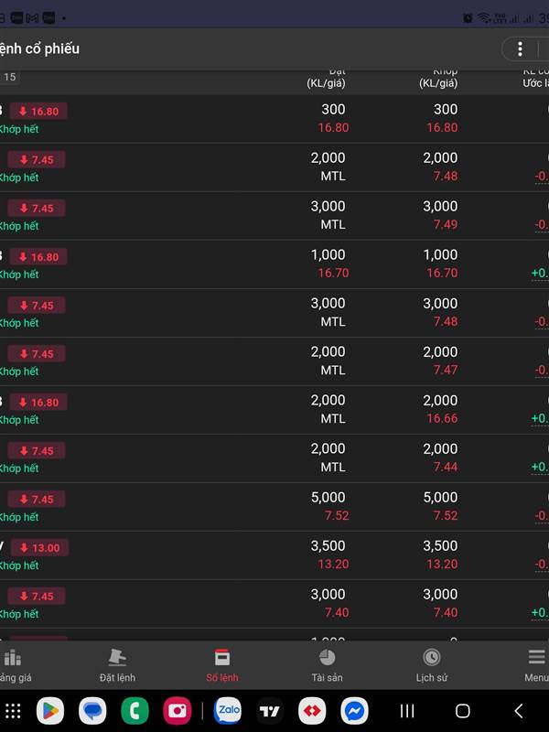
Task: Select the Sổ lệnh order book tab
Action: pyautogui.click(x=222, y=665)
